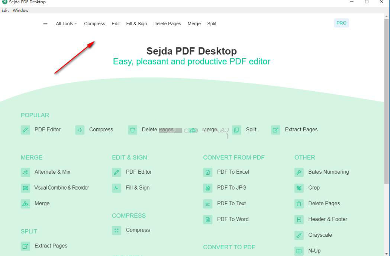
Task: Open Extract Pages link under Popular
Action: click(x=301, y=129)
